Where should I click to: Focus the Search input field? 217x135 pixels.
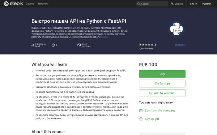point(152,4)
